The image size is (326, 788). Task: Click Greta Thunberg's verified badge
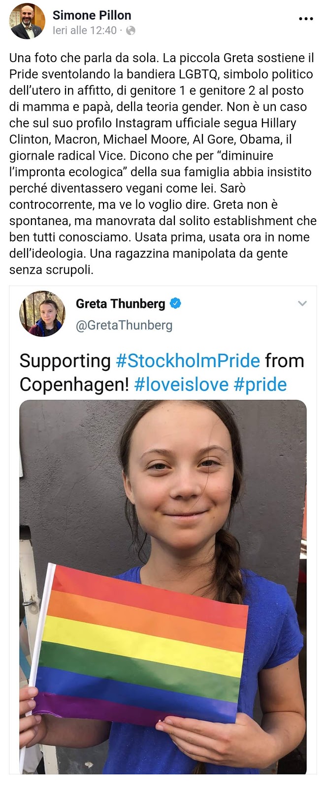tap(175, 303)
